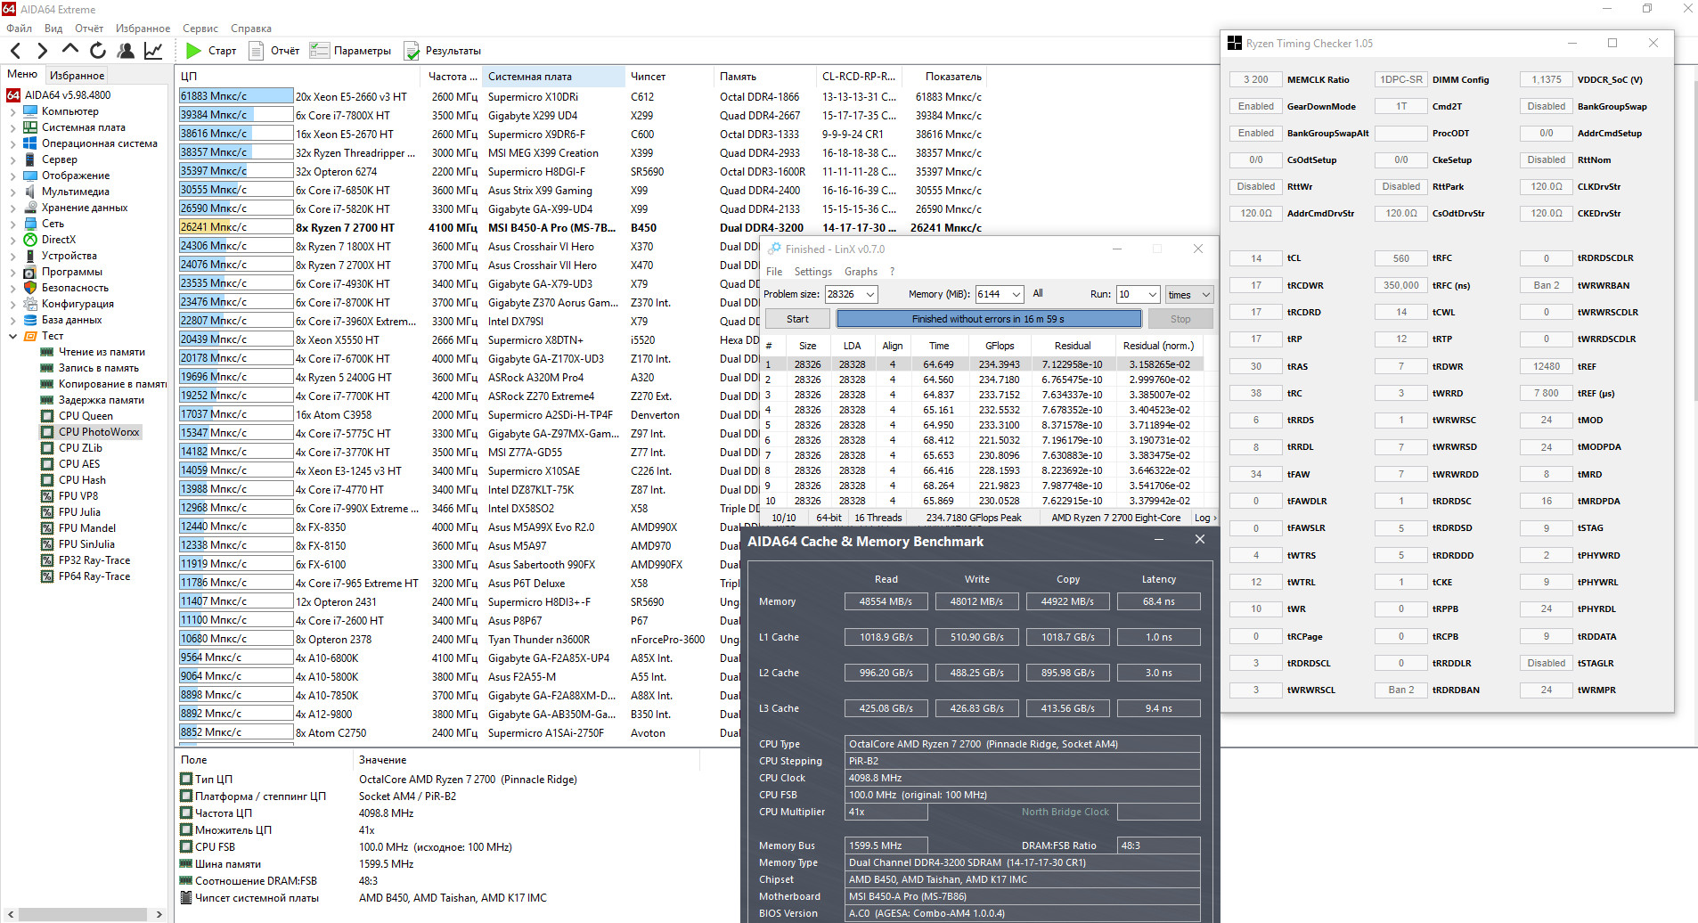Open the line graph icon in AIDA64 toolbar
This screenshot has height=923, width=1698.
pyautogui.click(x=153, y=51)
